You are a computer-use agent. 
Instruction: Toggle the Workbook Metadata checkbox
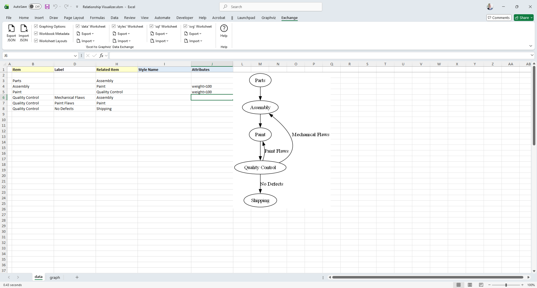(x=36, y=33)
